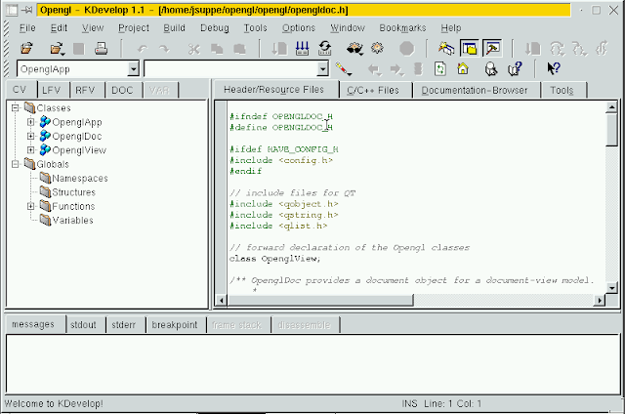This screenshot has height=414, width=625.
Task: Expand the OpenglDoc class node
Action: [30, 136]
